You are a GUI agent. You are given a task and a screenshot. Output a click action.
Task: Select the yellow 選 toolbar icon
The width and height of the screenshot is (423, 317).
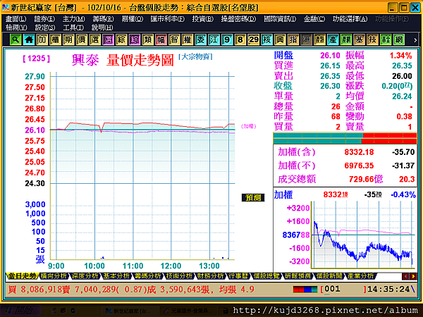[x=95, y=40]
